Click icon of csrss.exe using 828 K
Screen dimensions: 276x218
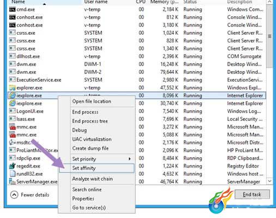pos(12,41)
